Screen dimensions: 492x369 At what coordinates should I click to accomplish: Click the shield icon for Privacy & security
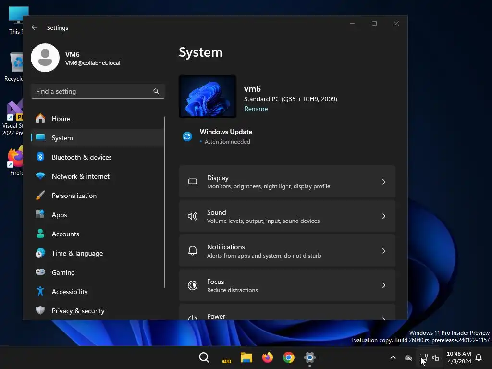[x=40, y=311]
